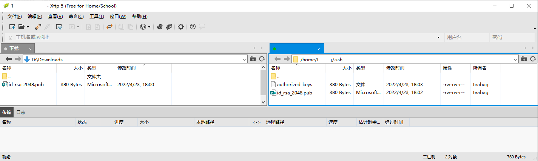Expand the host address dropdown arrow
This screenshot has width=538, height=161.
click(x=438, y=38)
